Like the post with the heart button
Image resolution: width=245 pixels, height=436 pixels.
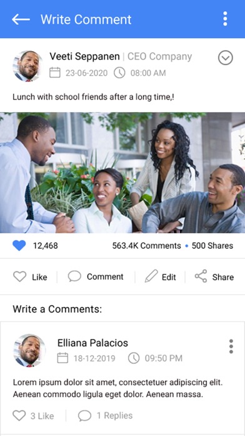coord(30,277)
